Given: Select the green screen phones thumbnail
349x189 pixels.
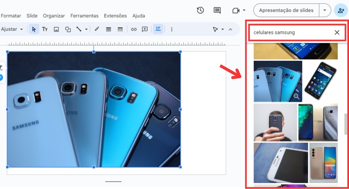Looking at the screenshot, I should [x=318, y=122].
